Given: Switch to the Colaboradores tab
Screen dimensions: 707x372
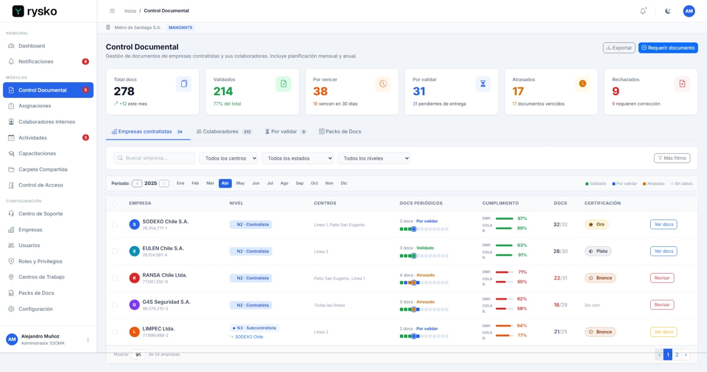Looking at the screenshot, I should [224, 132].
